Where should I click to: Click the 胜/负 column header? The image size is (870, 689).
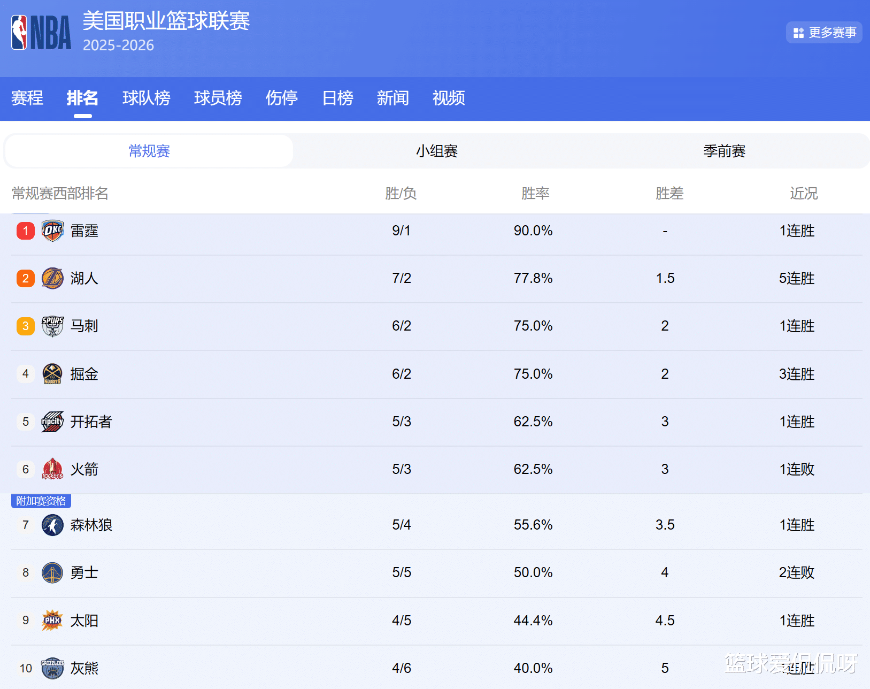(401, 193)
